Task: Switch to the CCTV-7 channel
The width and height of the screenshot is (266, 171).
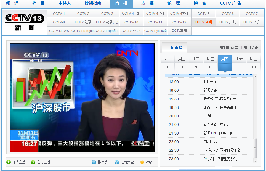Action: tap(252, 14)
